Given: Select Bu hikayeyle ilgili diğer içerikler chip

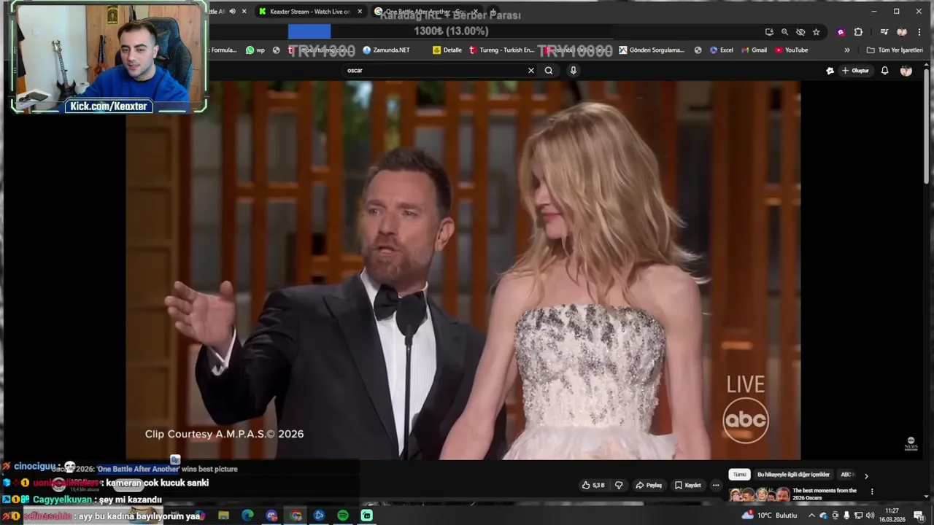Looking at the screenshot, I should pos(793,475).
